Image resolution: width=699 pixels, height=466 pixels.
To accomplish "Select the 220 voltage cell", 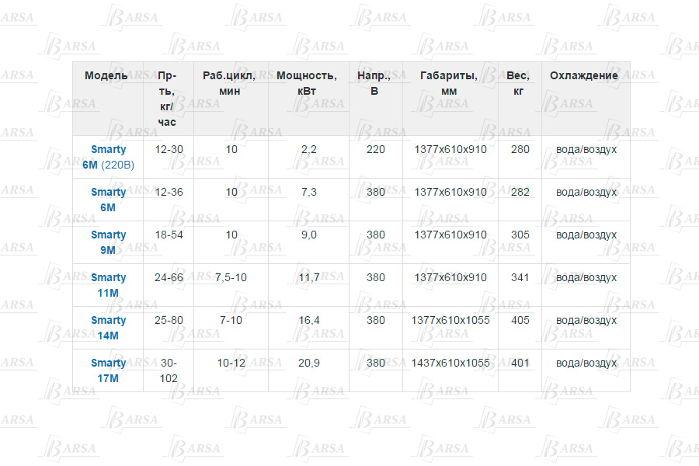I will tap(376, 149).
